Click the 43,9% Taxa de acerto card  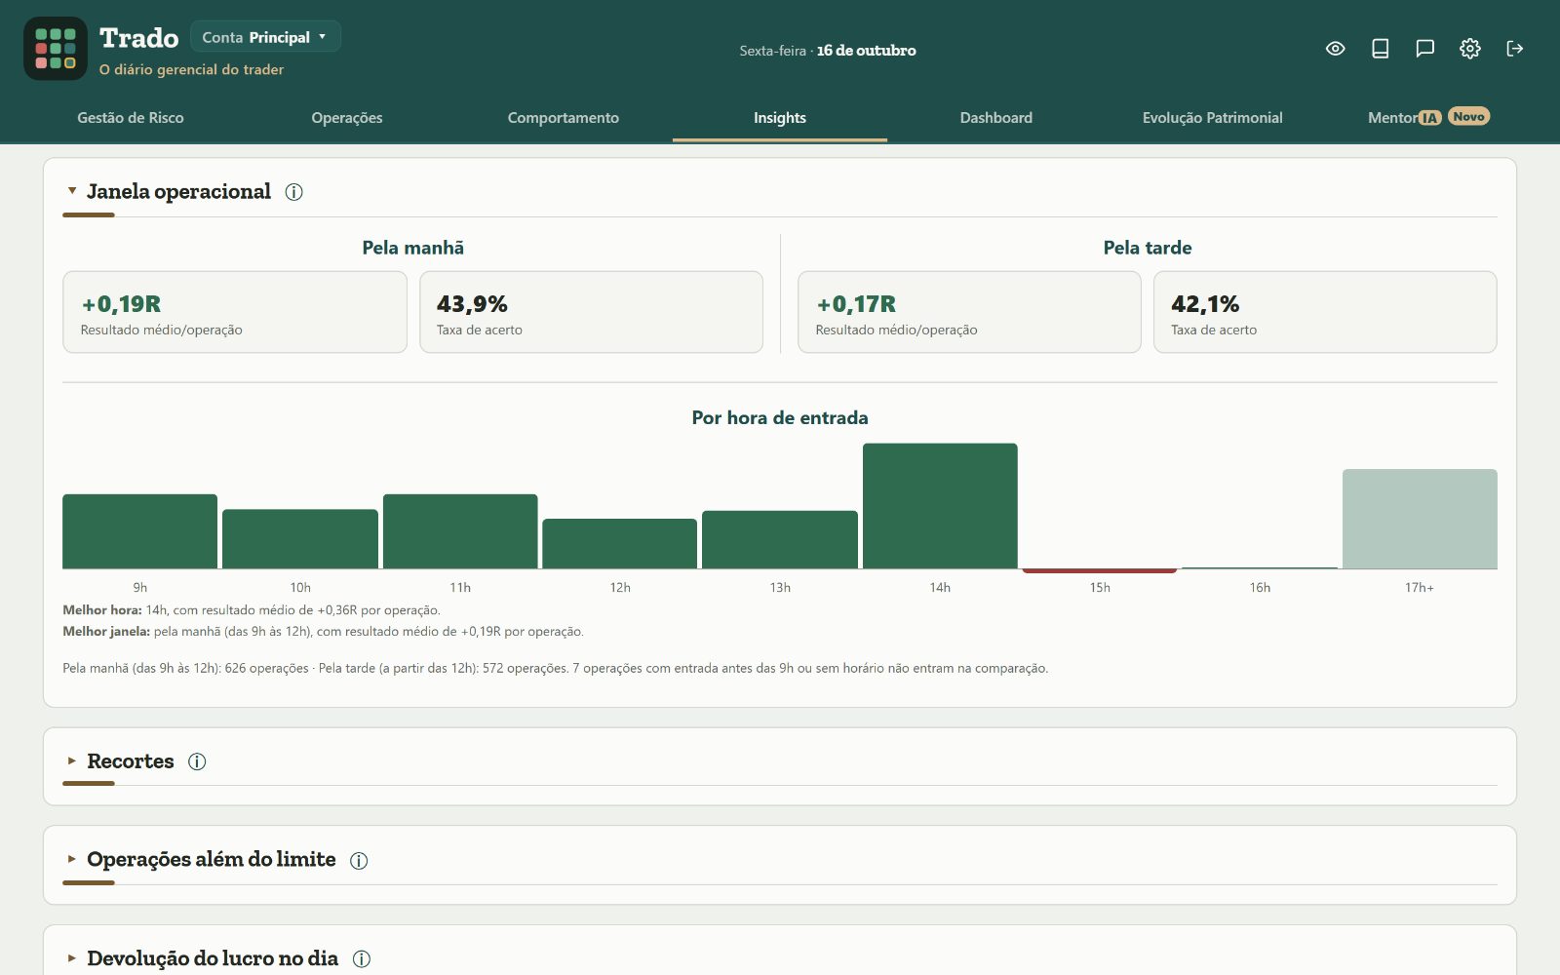coord(591,312)
